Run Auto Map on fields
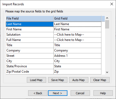This screenshot has height=99, width=116. [x=79, y=80]
